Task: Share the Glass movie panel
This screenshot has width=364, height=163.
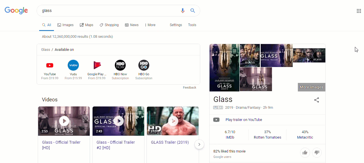Action: click(x=317, y=100)
